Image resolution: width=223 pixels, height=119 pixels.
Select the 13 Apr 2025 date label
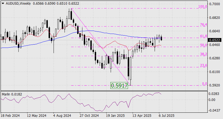(142, 116)
